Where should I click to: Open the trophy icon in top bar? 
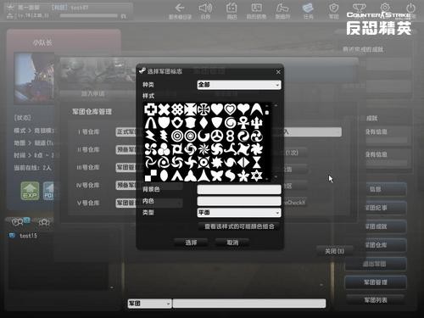pos(359,8)
